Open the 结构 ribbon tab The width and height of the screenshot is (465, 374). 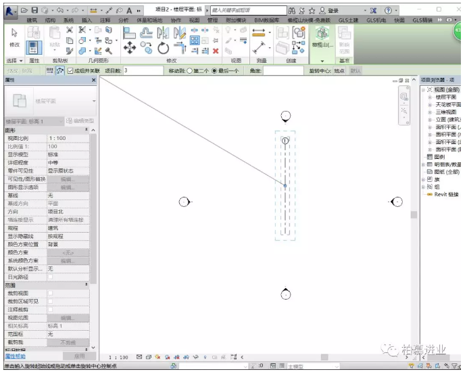pos(50,20)
